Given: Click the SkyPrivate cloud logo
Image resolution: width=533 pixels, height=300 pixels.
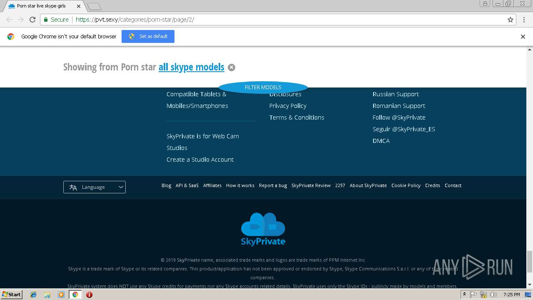Looking at the screenshot, I should (x=263, y=229).
